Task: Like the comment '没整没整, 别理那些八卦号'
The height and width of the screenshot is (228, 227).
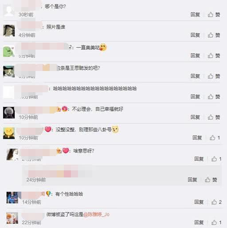Action: [x=215, y=138]
